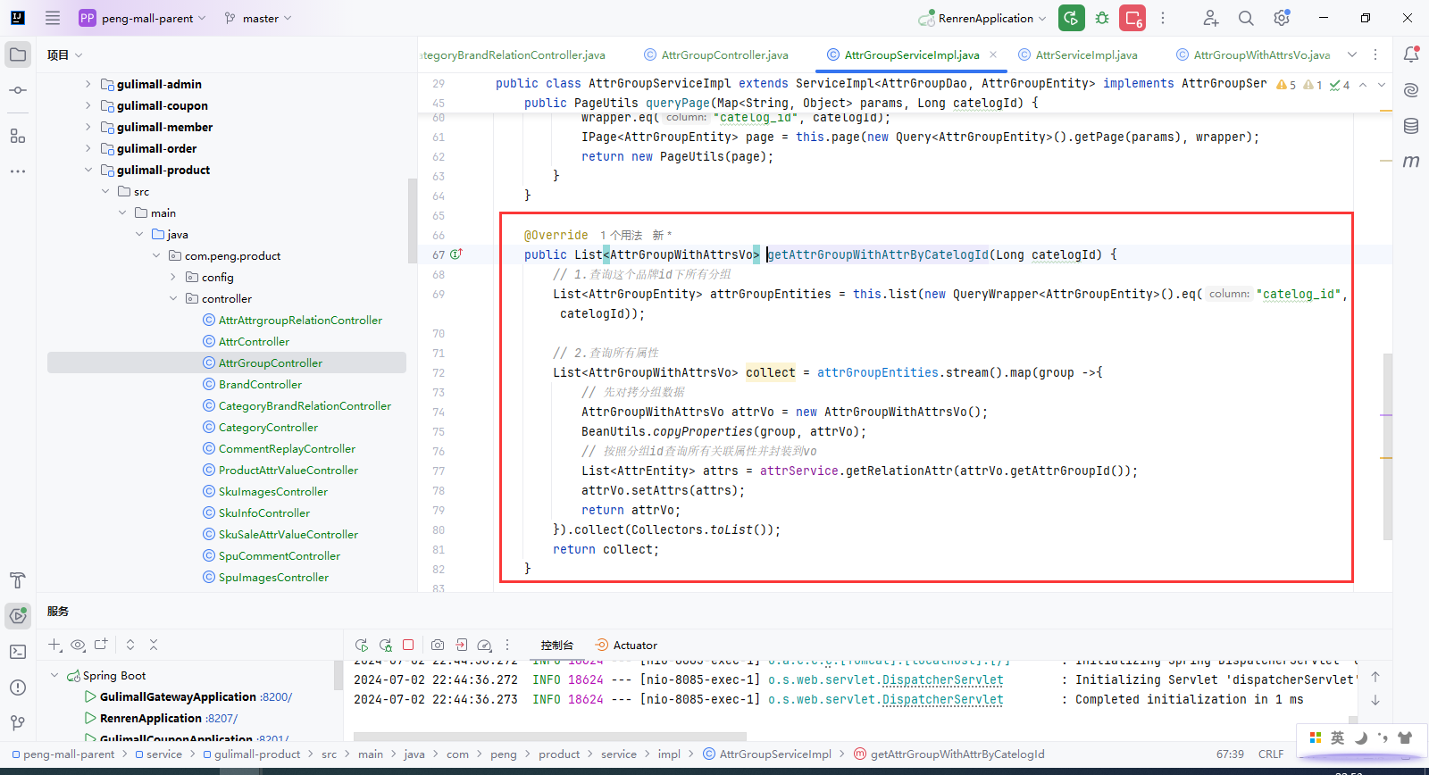Image resolution: width=1429 pixels, height=775 pixels.
Task: Expand the gulimall-coupon module
Action: (x=88, y=105)
